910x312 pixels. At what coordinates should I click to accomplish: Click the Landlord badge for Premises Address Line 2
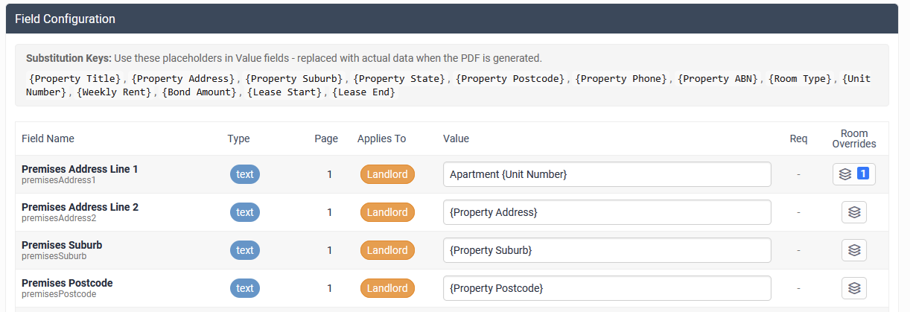pos(387,212)
